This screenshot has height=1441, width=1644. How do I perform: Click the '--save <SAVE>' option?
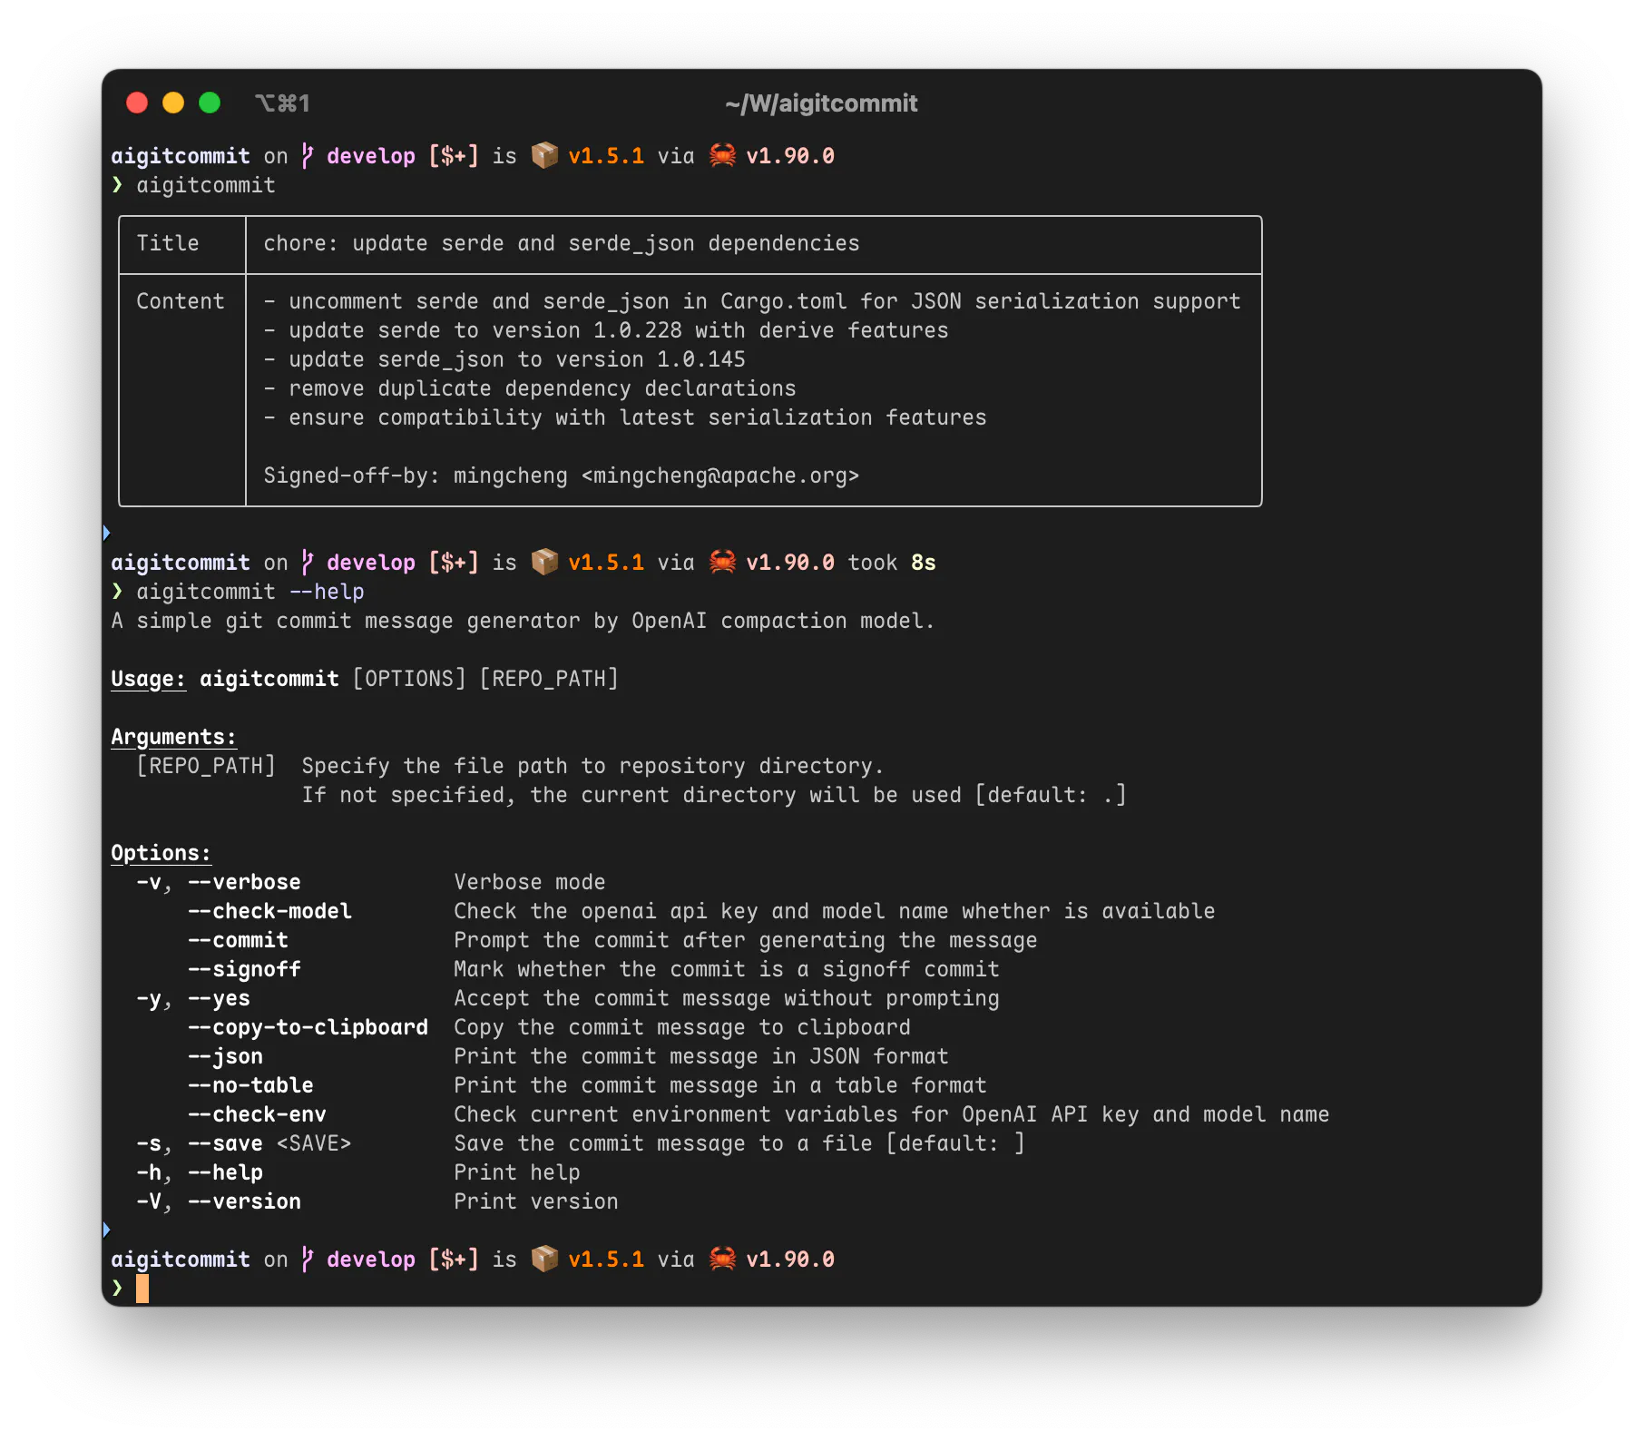tap(269, 1143)
